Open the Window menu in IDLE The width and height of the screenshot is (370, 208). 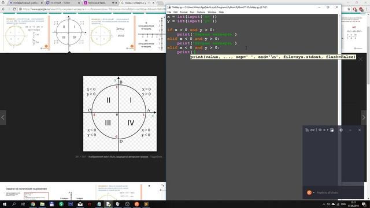[212, 12]
